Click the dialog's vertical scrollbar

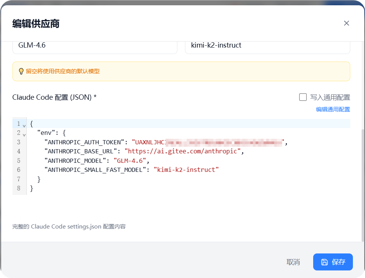(363, 185)
